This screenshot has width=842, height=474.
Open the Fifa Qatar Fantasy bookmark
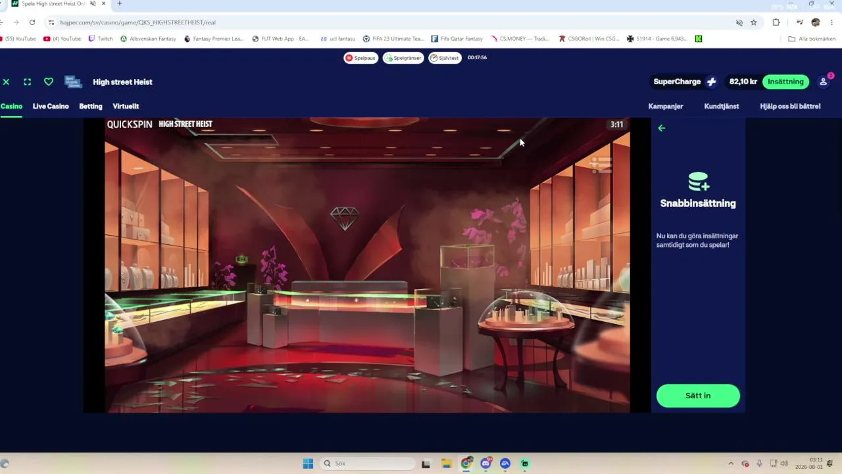tap(457, 39)
